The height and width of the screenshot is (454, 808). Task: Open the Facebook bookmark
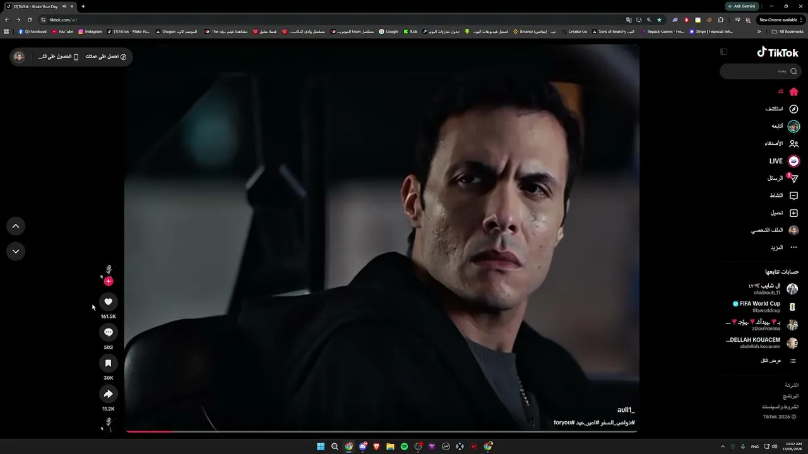point(33,32)
